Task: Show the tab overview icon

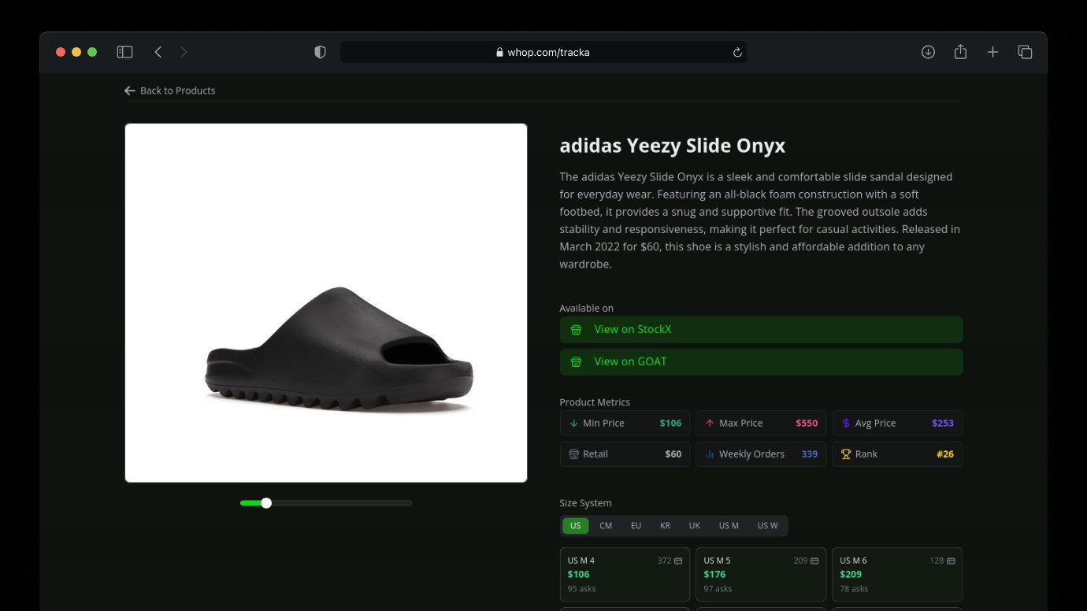Action: point(1025,52)
